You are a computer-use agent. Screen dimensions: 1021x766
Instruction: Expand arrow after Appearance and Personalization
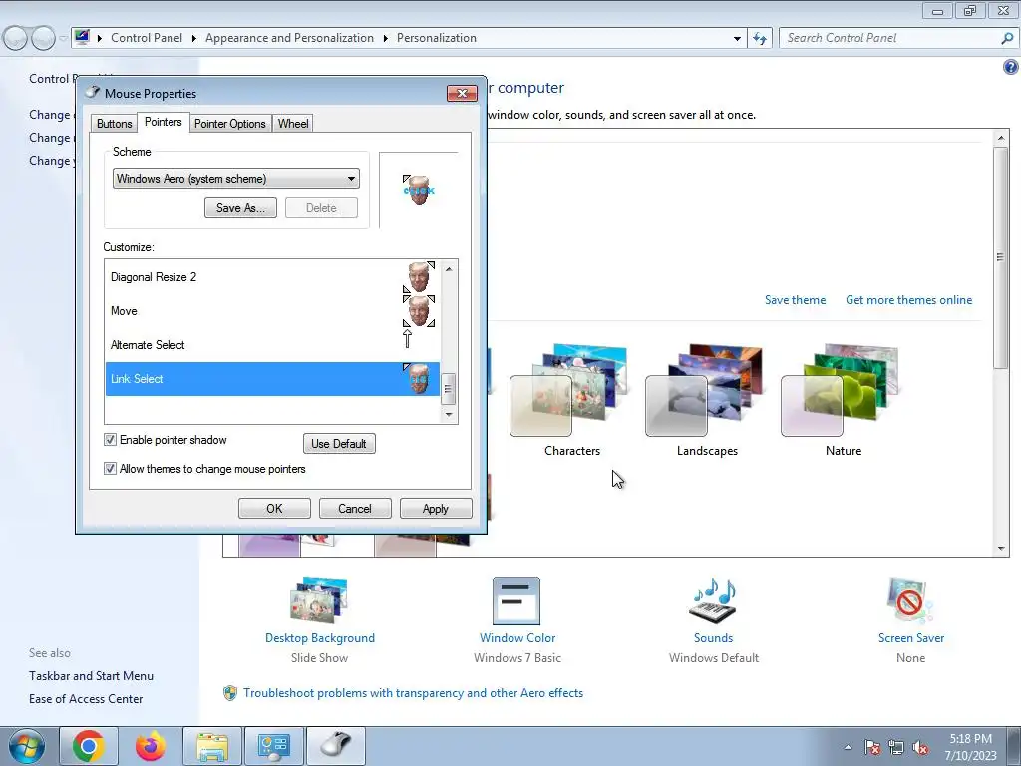(x=386, y=39)
